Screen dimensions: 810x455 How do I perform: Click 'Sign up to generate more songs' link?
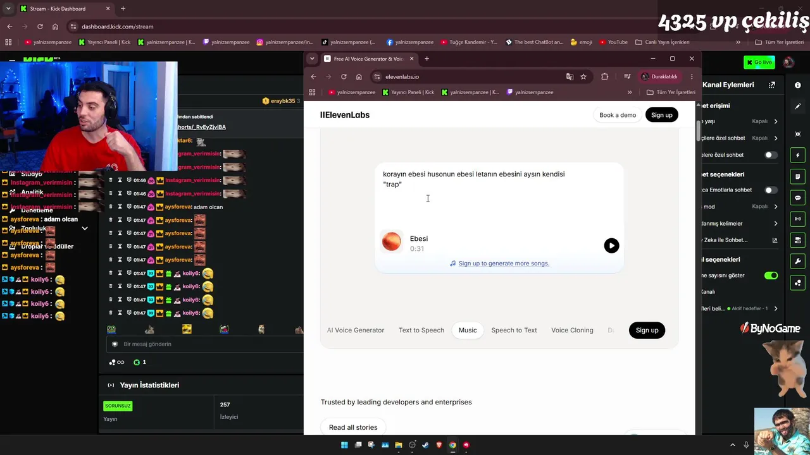(504, 264)
